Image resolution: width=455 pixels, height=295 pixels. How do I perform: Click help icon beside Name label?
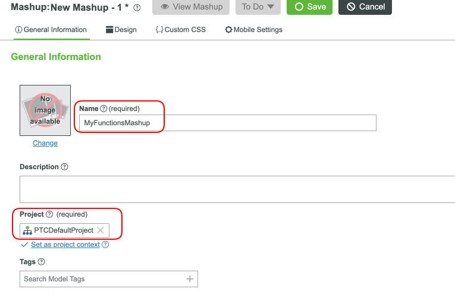coord(103,109)
